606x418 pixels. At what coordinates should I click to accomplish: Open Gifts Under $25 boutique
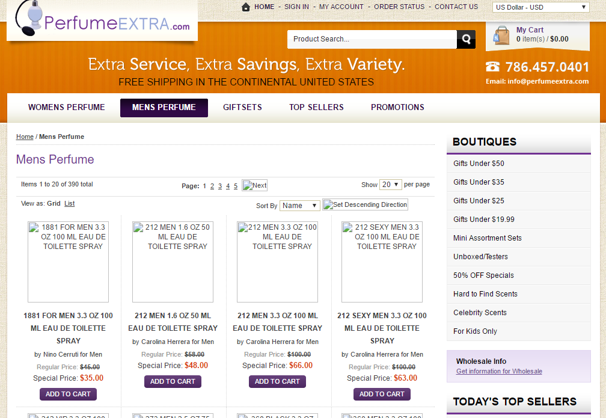(519, 201)
